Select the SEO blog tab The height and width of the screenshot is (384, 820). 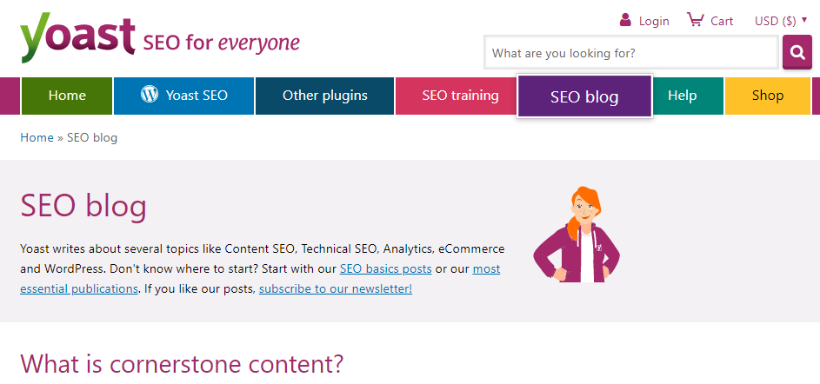point(584,96)
